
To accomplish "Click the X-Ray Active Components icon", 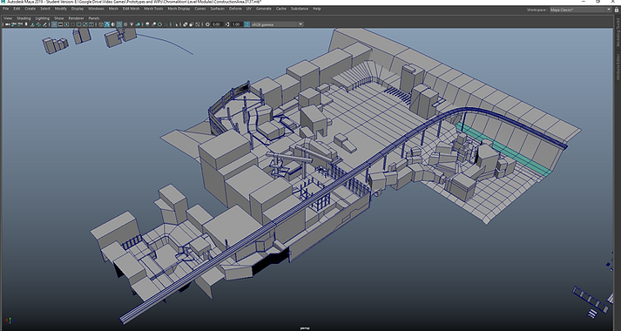I will (192, 24).
